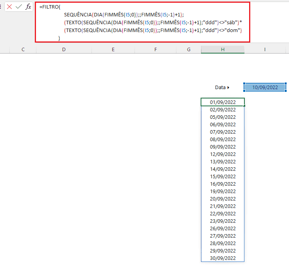Image resolution: width=289 pixels, height=265 pixels.
Task: Click inside the FILTRO formula bar text
Action: pos(142,22)
